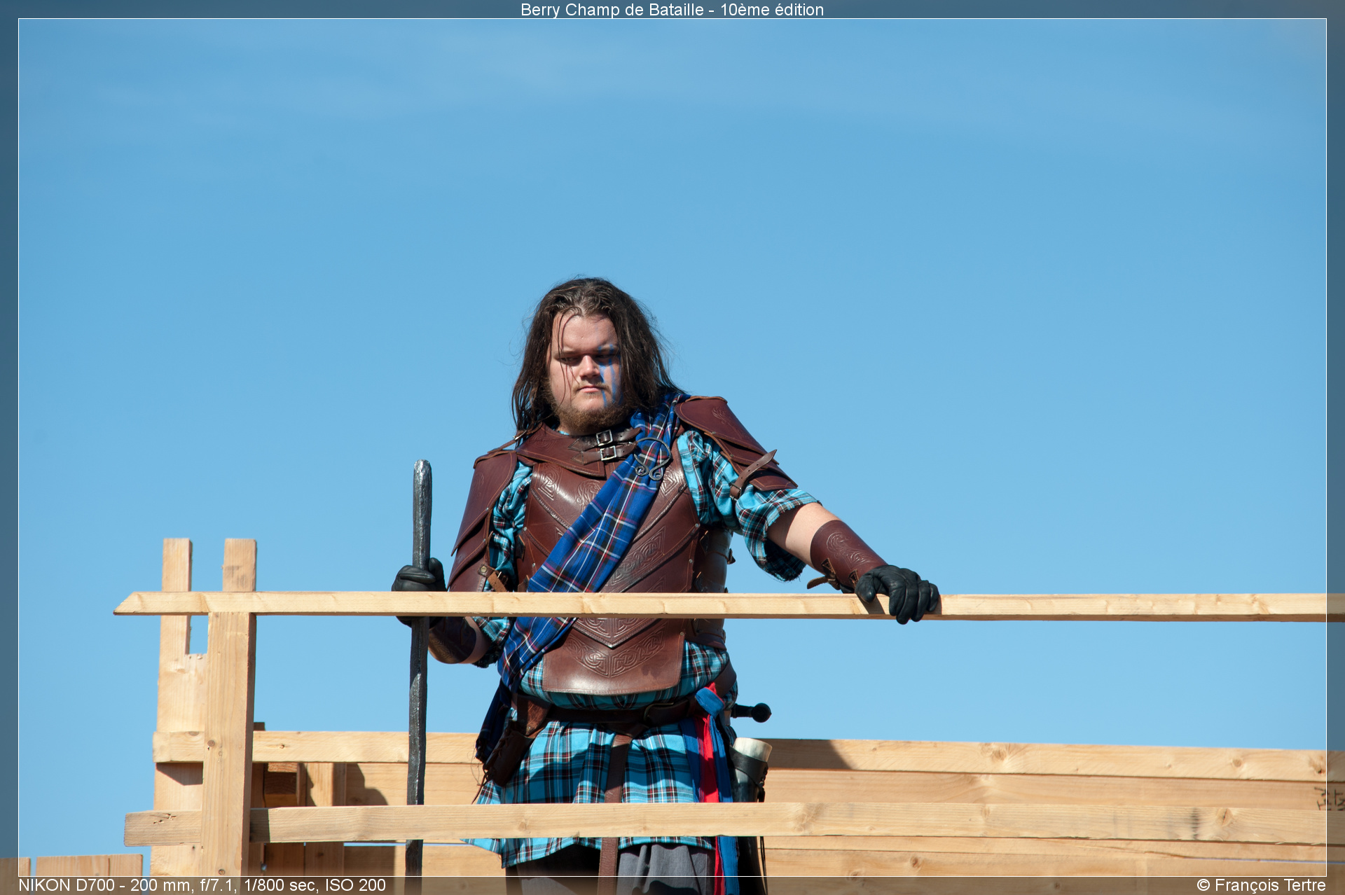This screenshot has width=1345, height=895.
Task: Click the EXIF caption 'NIKON D700 - 200 mm, f/7.1, 1/800 sec, ISO 200'
Action: (202, 885)
